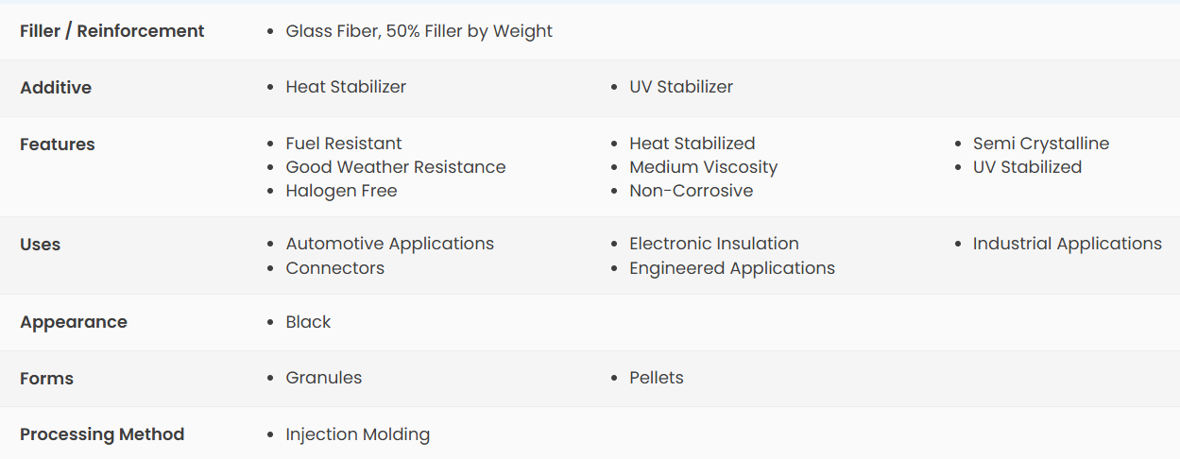Click UV Stabilized in Features row

click(x=1028, y=167)
